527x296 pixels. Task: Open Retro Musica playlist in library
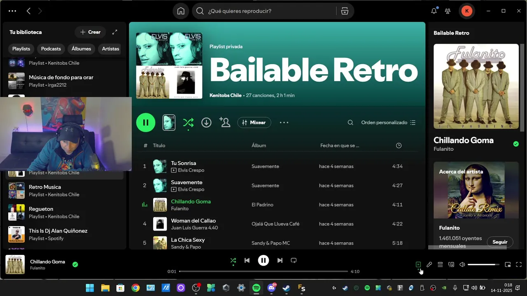point(65,190)
